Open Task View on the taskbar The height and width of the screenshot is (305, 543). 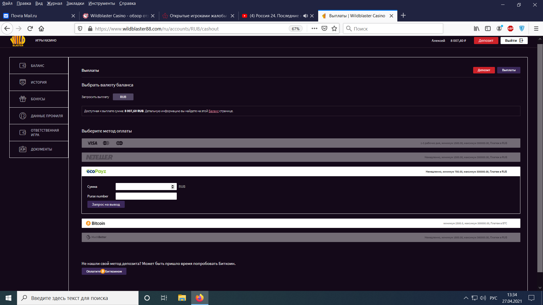pos(164,298)
